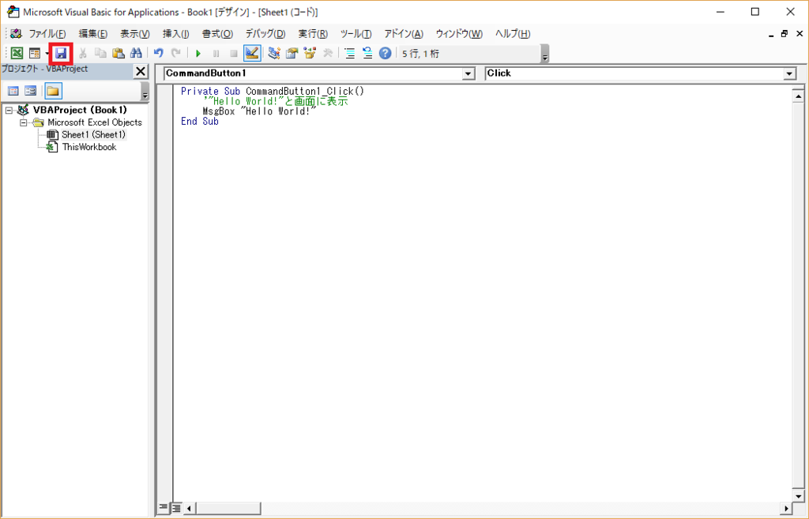Click the View Object icon in Project pane
Image resolution: width=809 pixels, height=519 pixels.
(x=31, y=92)
